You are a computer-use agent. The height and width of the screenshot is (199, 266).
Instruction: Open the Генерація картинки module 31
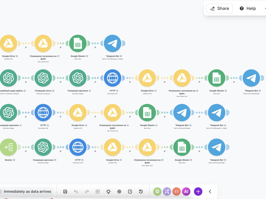tap(78, 78)
